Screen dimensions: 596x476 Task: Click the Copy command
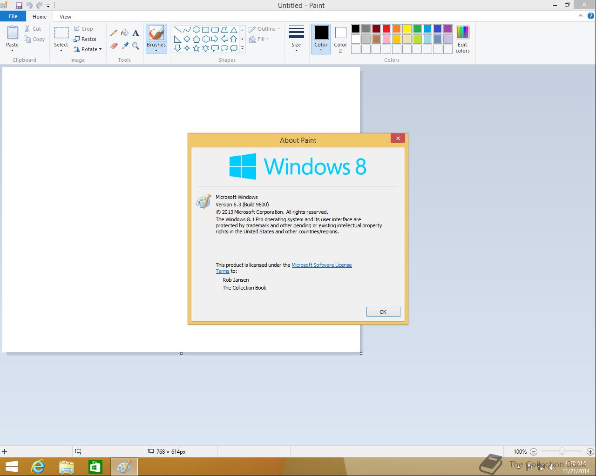(34, 39)
